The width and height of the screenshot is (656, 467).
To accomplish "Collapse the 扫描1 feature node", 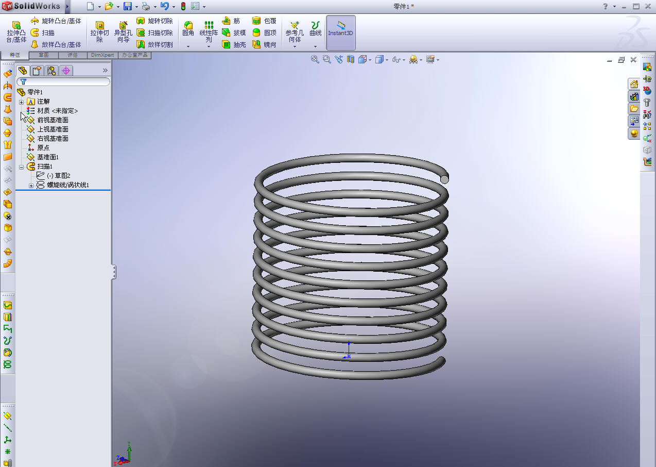I will [x=21, y=167].
